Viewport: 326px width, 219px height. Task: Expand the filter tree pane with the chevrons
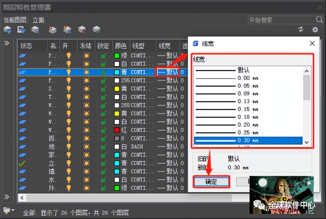[7, 43]
